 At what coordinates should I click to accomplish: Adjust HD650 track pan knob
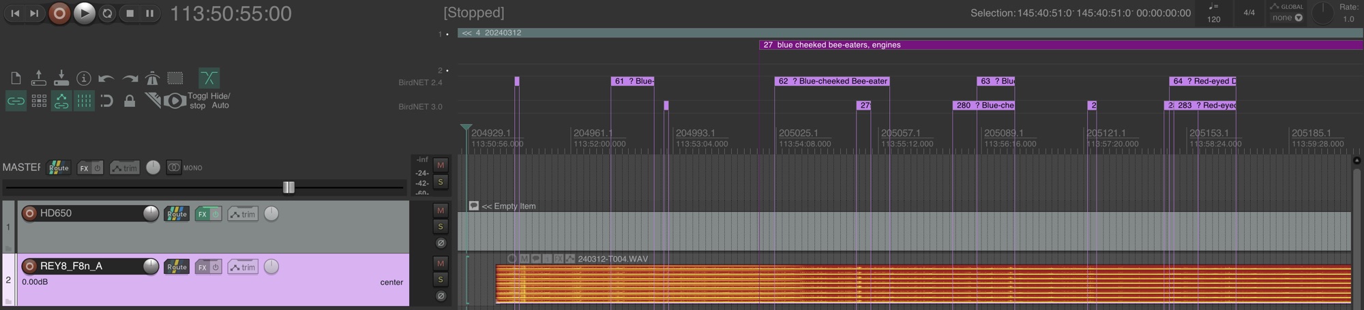(x=271, y=214)
